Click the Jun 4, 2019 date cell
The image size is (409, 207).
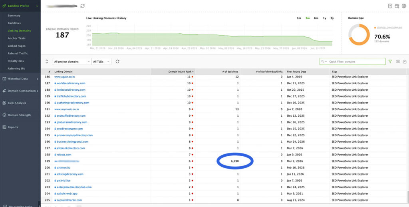click(294, 77)
